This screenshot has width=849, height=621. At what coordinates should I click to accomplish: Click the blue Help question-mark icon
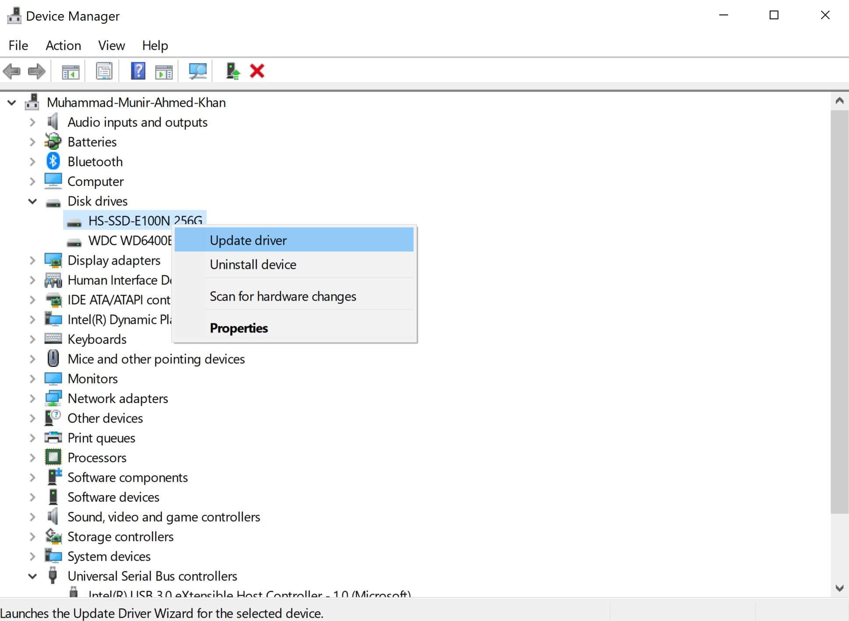[x=138, y=71]
